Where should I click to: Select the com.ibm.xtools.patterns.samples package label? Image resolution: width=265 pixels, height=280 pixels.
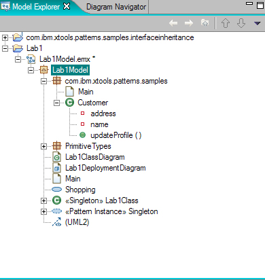(116, 81)
